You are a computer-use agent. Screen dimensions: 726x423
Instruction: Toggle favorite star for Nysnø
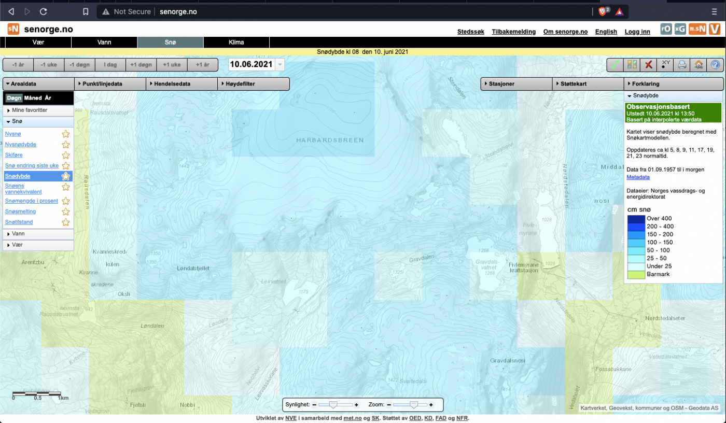pyautogui.click(x=66, y=134)
